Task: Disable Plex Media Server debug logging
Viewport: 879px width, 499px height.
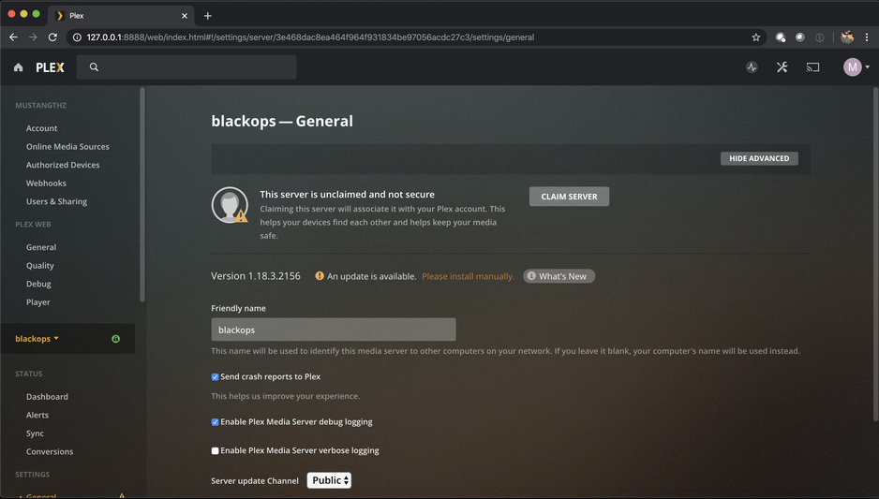Action: tap(215, 422)
